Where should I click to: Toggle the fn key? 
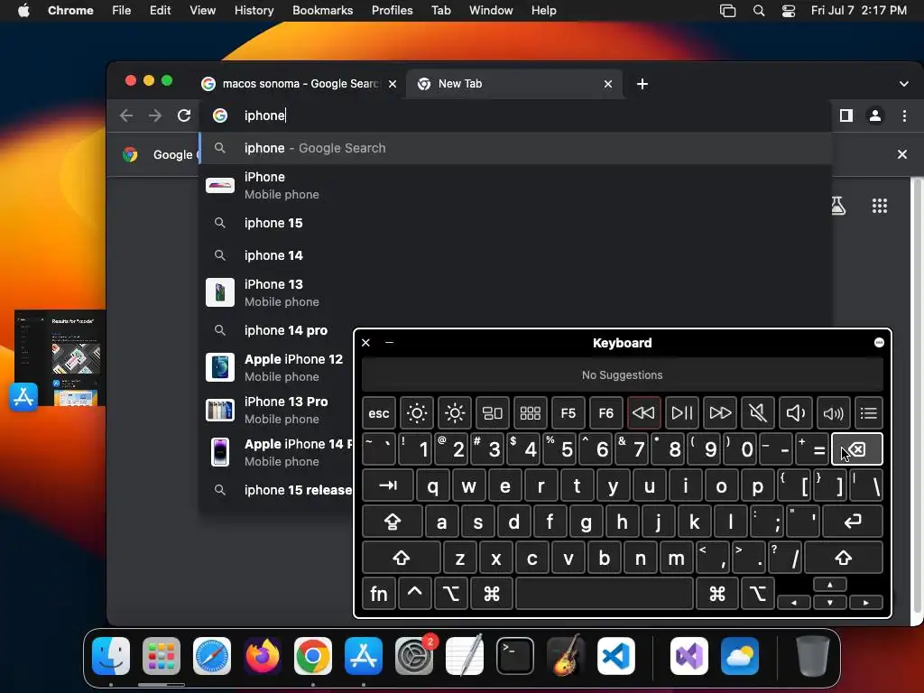(x=378, y=594)
